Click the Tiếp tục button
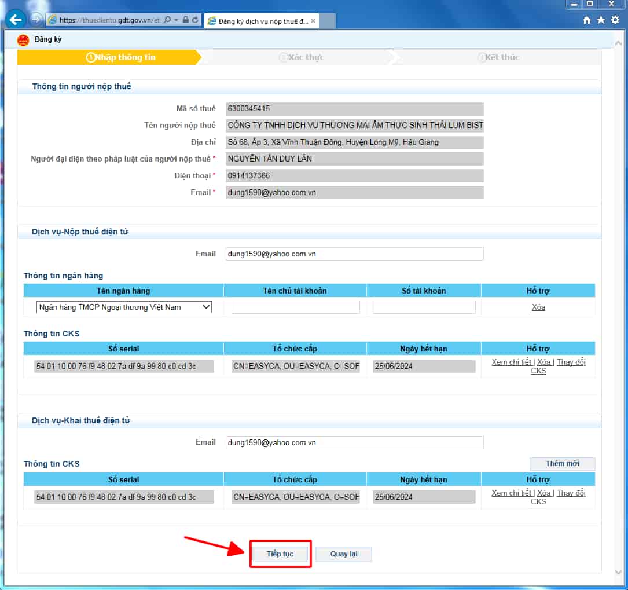The width and height of the screenshot is (628, 590). click(280, 554)
